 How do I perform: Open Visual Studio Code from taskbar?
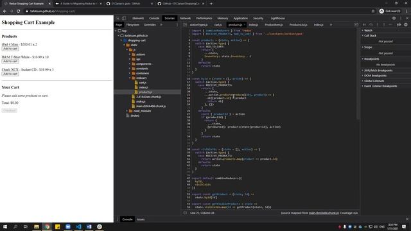click(78, 227)
